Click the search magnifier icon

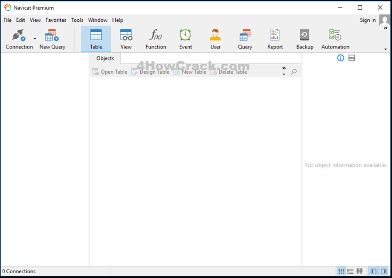(294, 72)
